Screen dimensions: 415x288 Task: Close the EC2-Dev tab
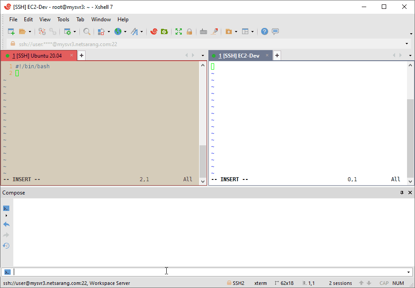pyautogui.click(x=267, y=55)
